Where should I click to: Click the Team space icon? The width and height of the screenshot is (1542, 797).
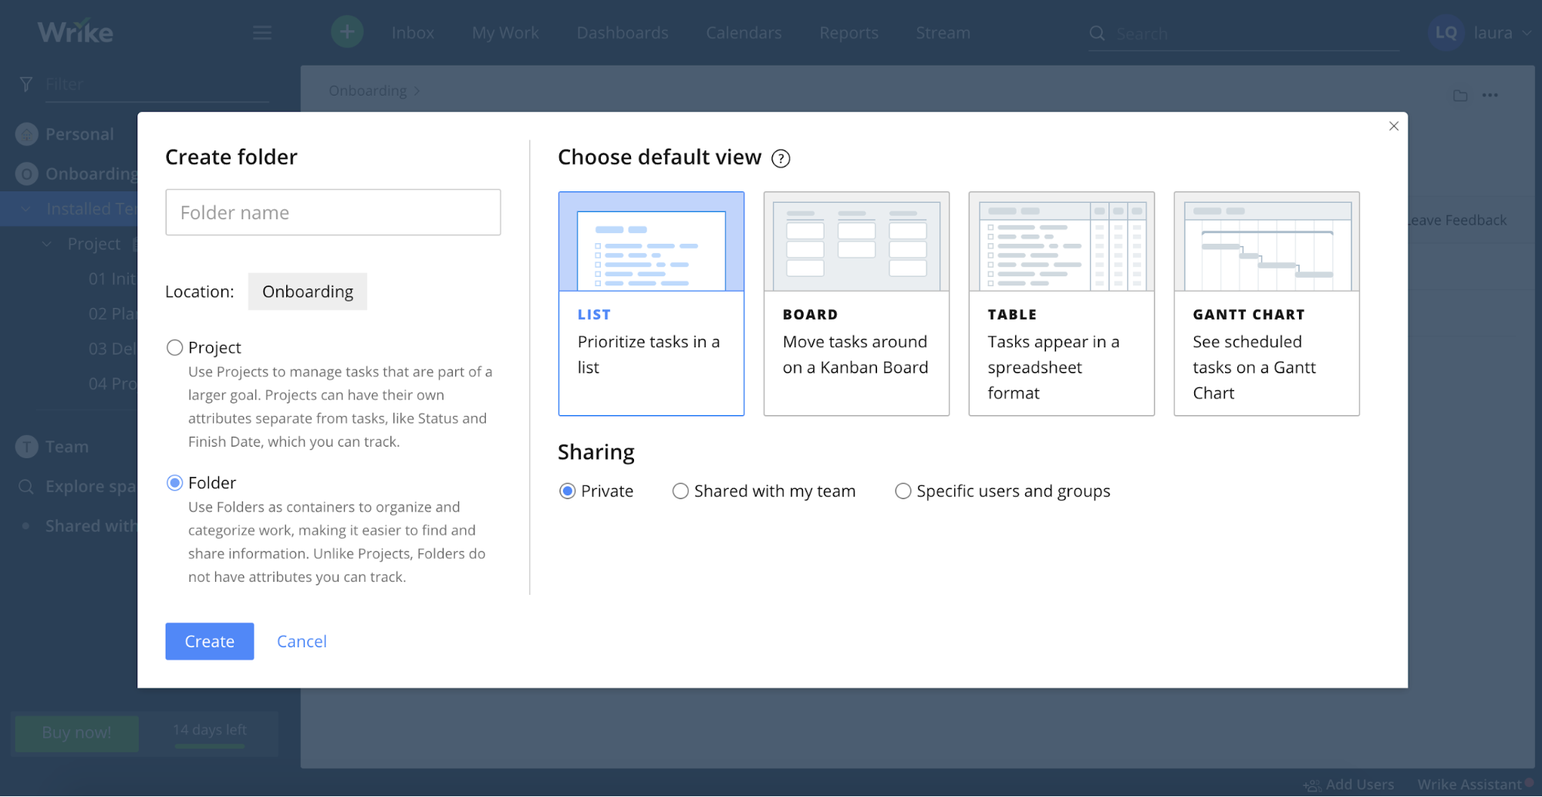27,447
